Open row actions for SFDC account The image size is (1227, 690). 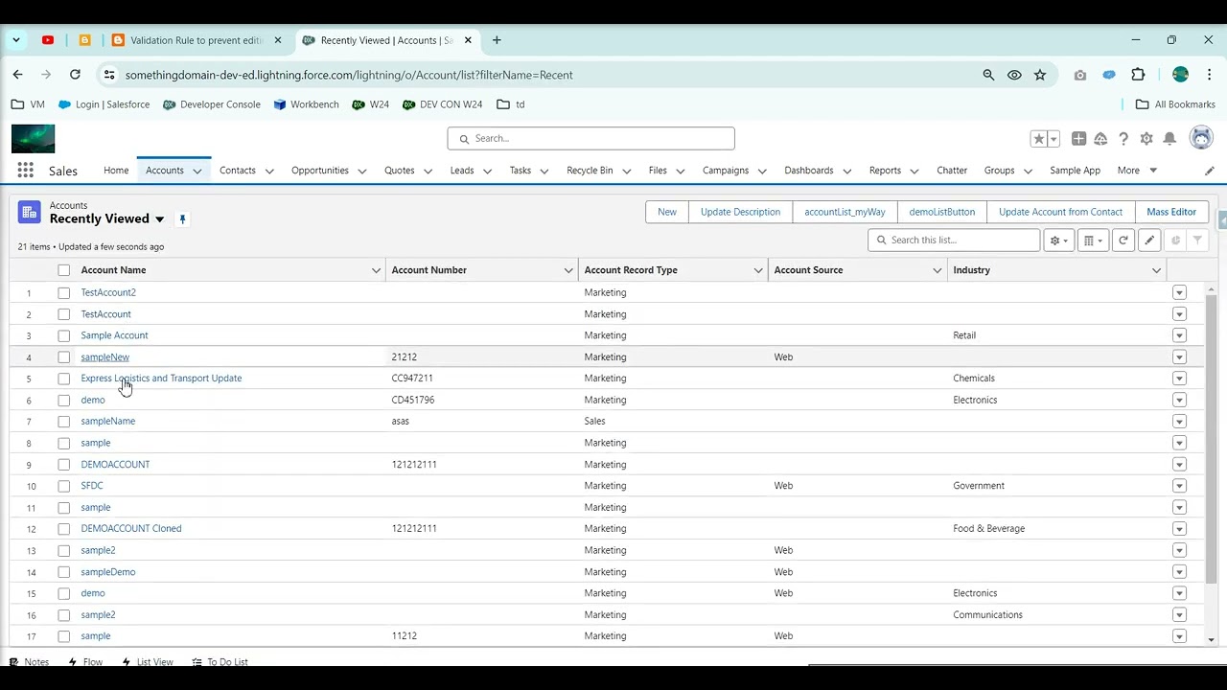pyautogui.click(x=1179, y=486)
